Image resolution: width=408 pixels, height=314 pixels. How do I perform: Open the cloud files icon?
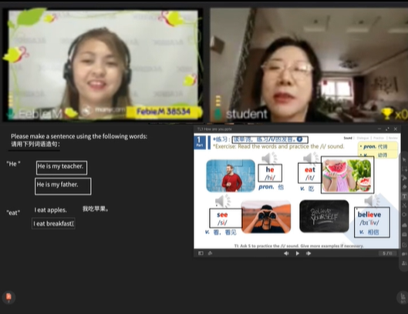click(404, 225)
